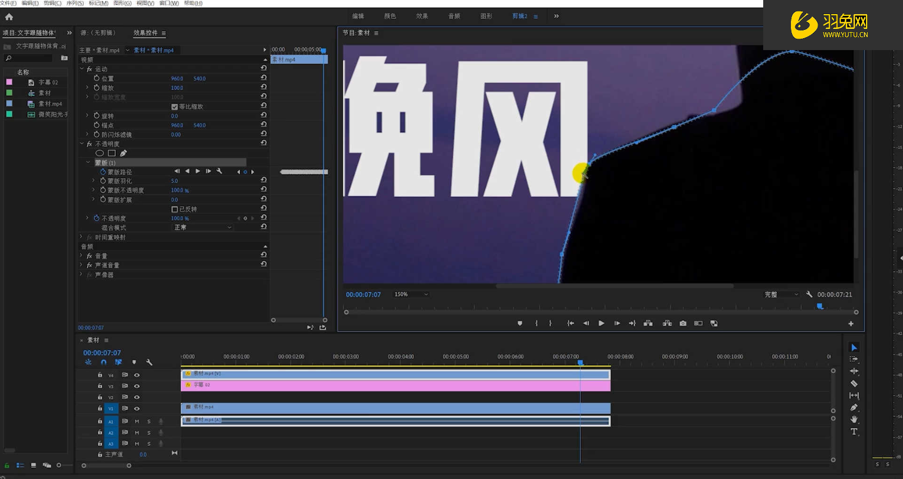Toggle visibility eye of track V3
The height and width of the screenshot is (479, 903).
click(x=137, y=386)
